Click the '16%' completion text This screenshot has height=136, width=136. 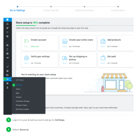35,23
